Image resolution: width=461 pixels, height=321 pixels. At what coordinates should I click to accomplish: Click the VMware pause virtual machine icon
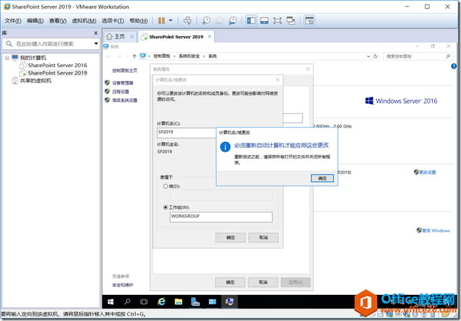point(161,21)
